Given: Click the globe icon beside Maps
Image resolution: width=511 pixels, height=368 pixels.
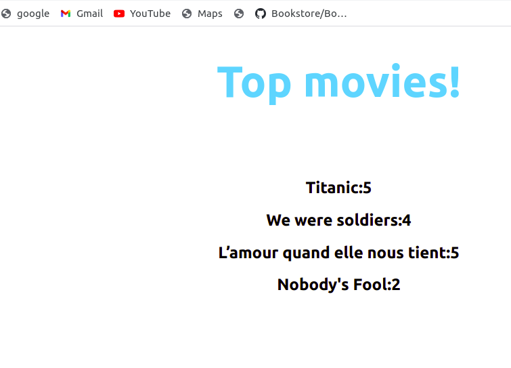Looking at the screenshot, I should point(187,14).
